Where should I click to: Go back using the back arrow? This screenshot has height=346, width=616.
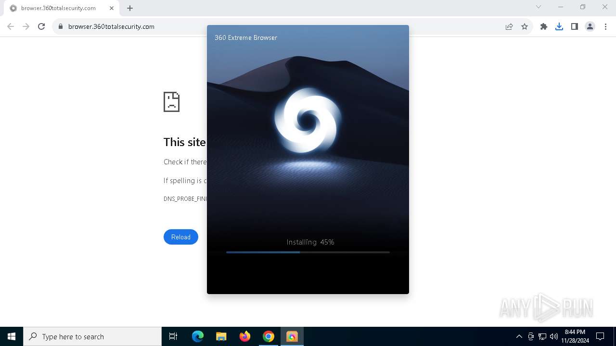point(11,26)
